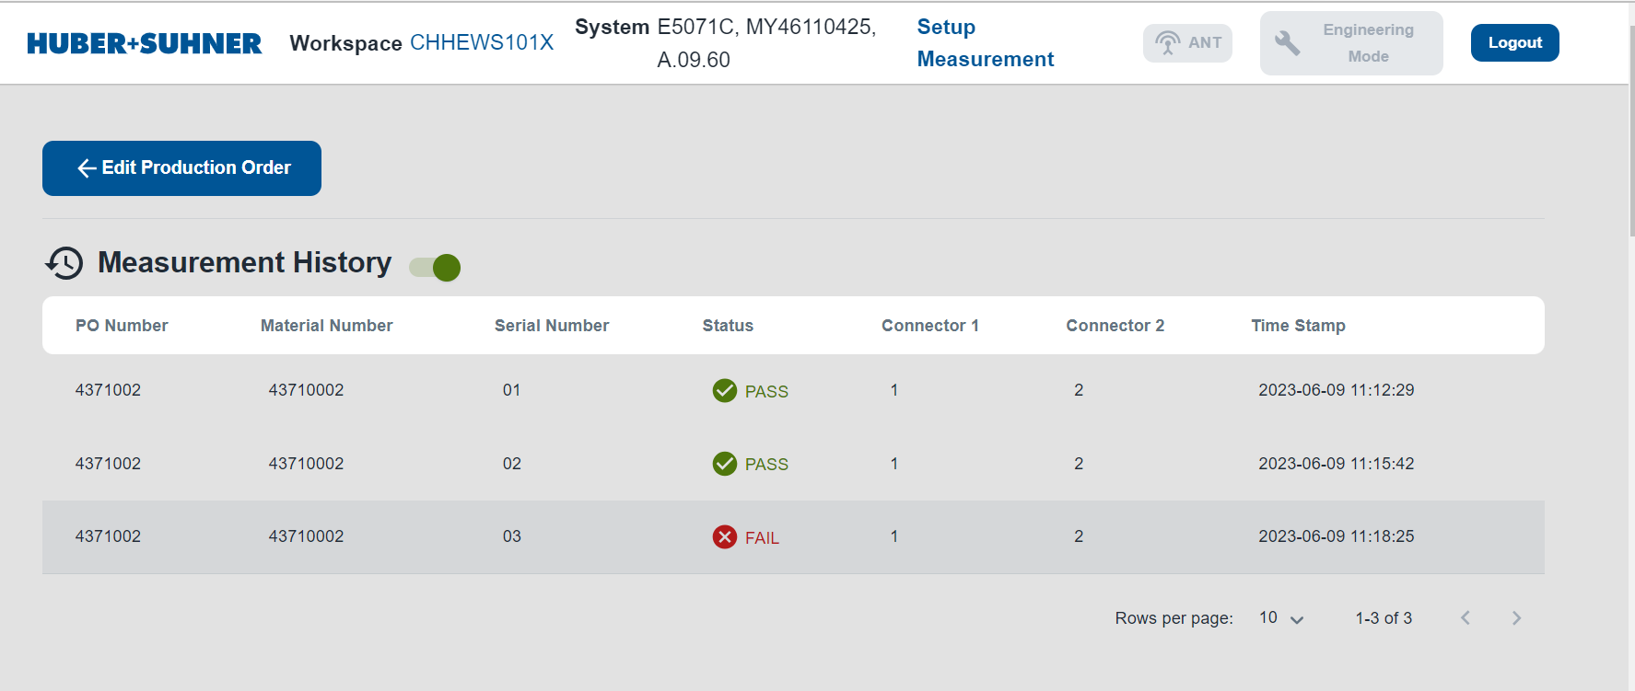Open the CHHEWS101X workspace link

481,43
